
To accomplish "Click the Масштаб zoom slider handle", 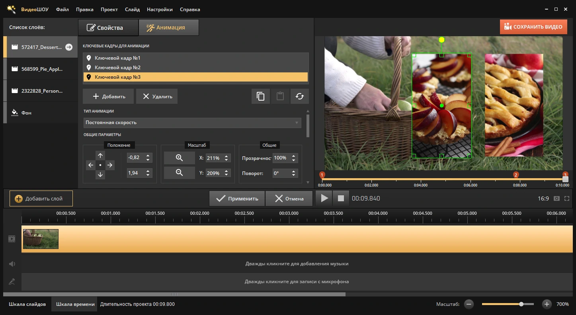I will tap(521, 304).
